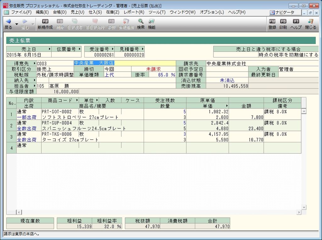Open the 担当者 lookup arrow
322x240 pixels.
34,85
